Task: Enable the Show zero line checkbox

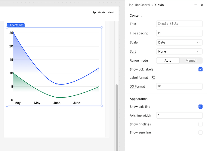Action: (200, 132)
